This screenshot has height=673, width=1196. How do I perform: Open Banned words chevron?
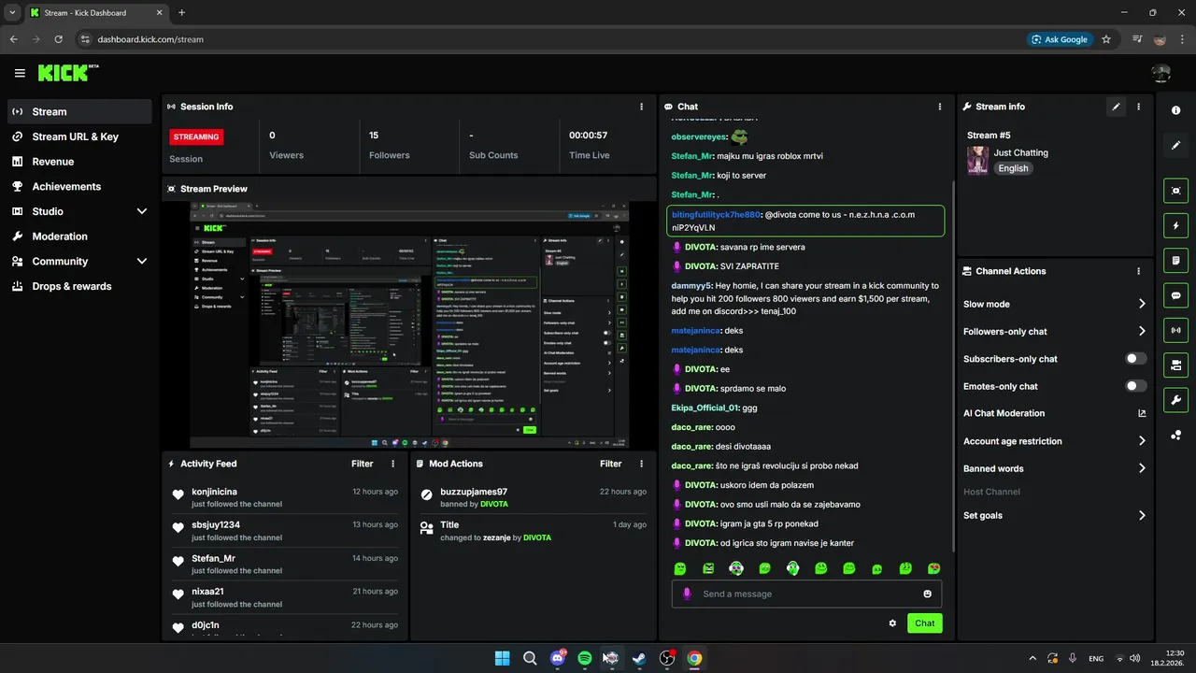[x=1142, y=468]
